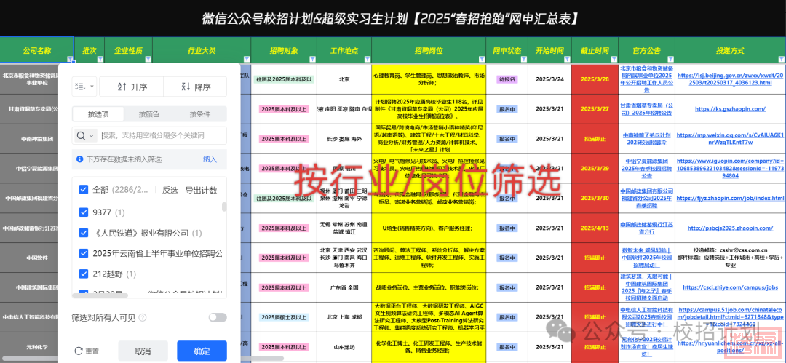
Task: Click the help question-mark icon beside 筛选对所有人可见
Action: [143, 317]
